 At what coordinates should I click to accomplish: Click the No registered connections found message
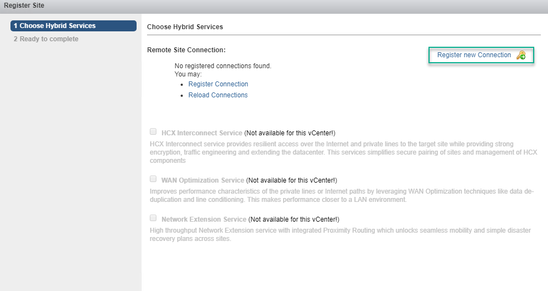[223, 66]
